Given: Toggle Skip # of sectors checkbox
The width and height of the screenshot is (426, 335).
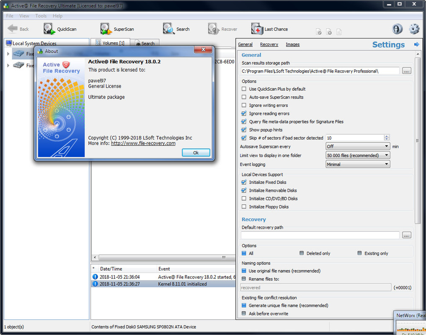Looking at the screenshot, I should coord(244,138).
